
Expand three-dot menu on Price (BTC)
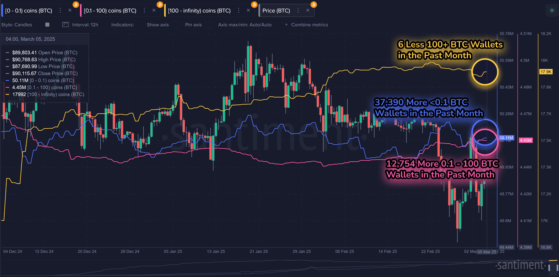click(298, 11)
